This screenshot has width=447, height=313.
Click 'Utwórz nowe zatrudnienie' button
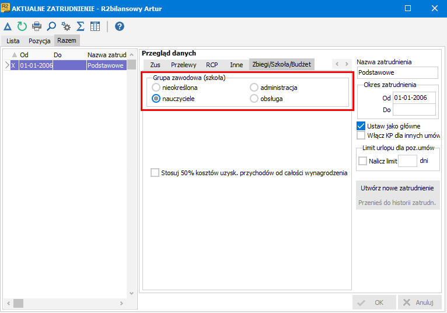coord(397,188)
